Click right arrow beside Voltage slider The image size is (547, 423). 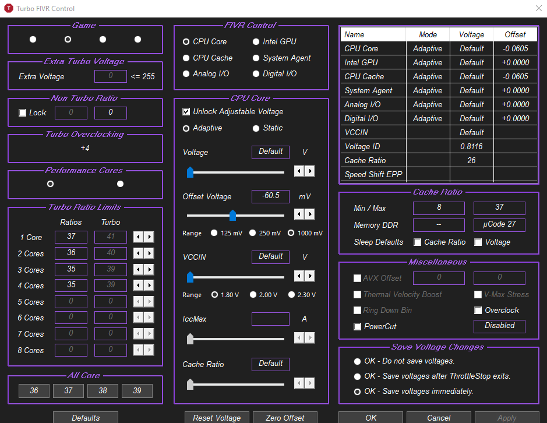(x=310, y=171)
